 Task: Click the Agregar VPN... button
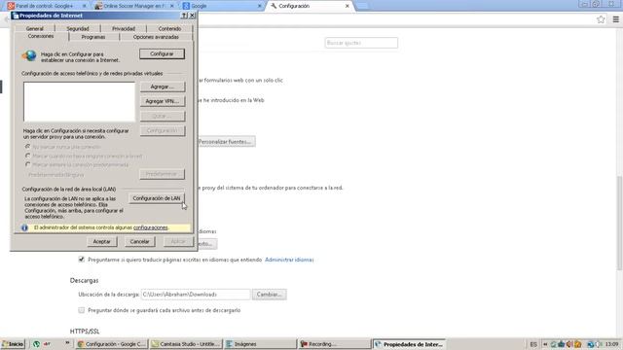click(163, 101)
